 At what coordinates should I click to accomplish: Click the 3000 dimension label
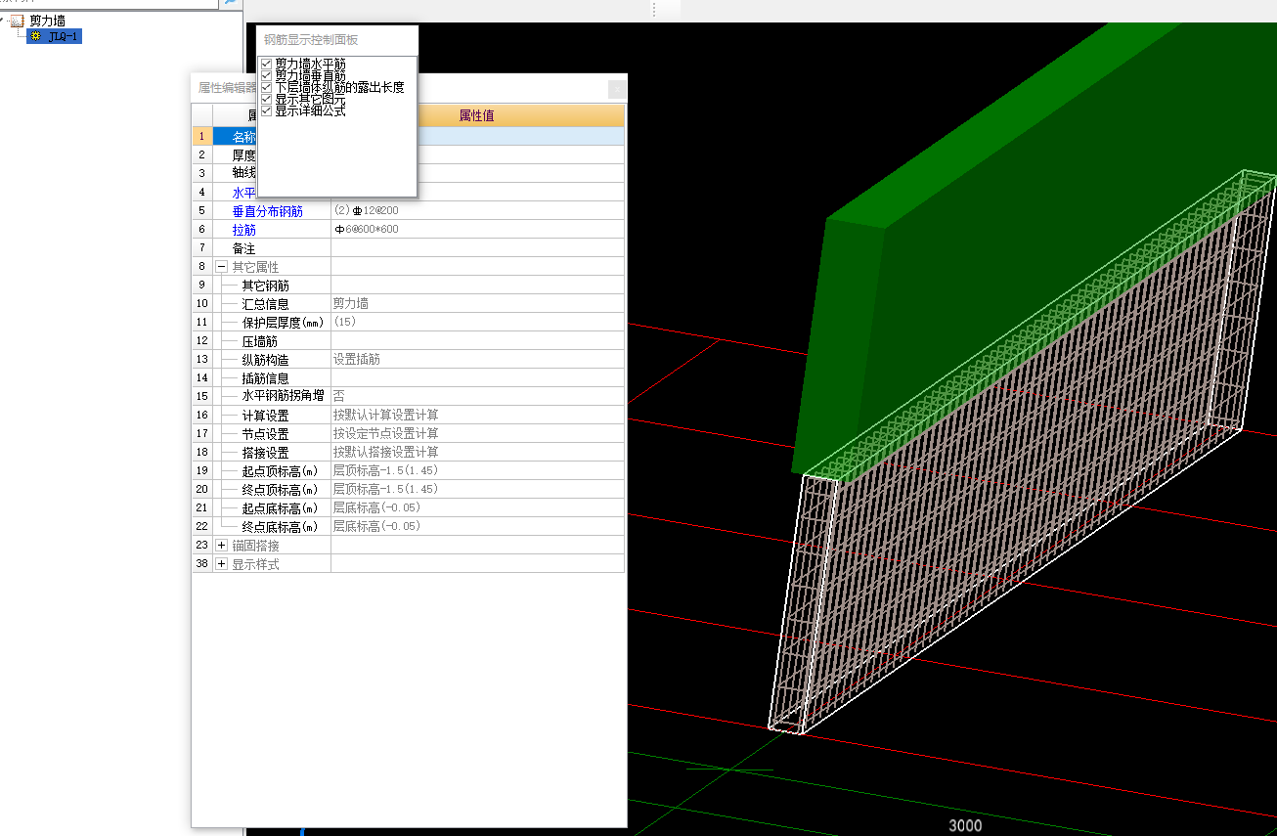[x=965, y=825]
